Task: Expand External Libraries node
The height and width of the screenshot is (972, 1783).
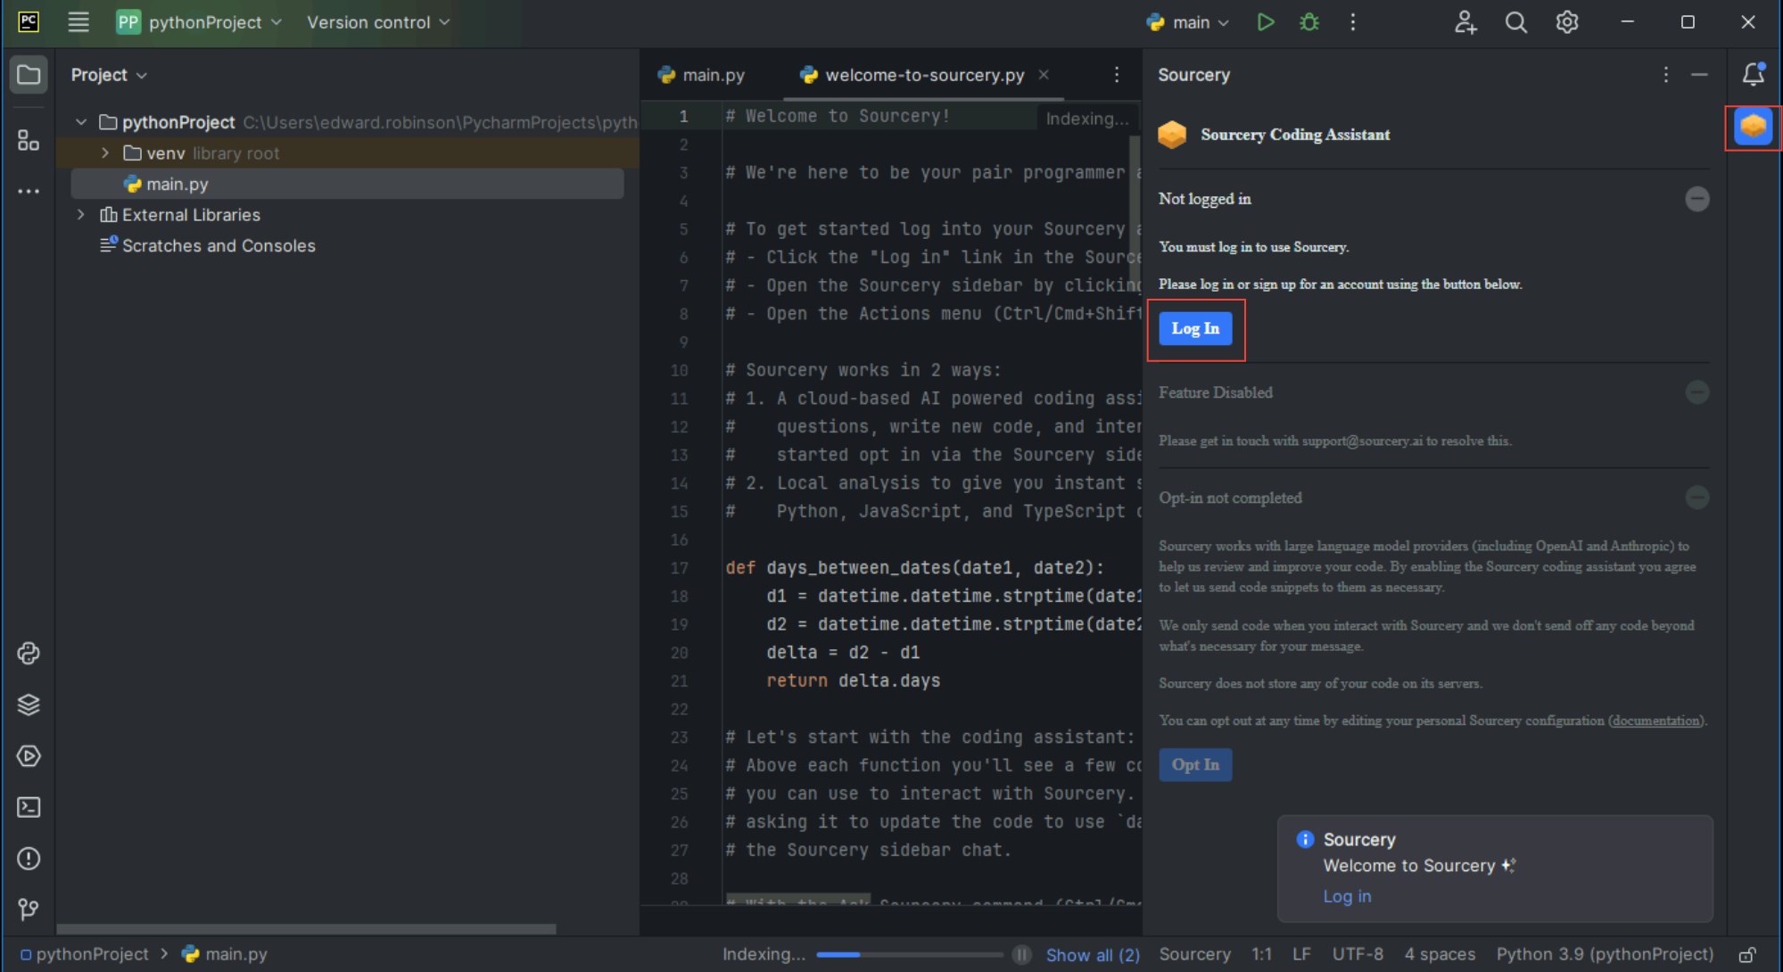Action: click(x=81, y=215)
